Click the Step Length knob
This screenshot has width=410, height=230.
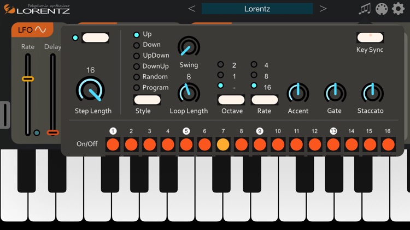(x=90, y=89)
